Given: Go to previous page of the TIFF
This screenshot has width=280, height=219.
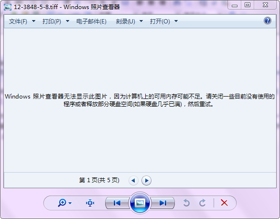Looking at the screenshot, I should [x=133, y=181].
